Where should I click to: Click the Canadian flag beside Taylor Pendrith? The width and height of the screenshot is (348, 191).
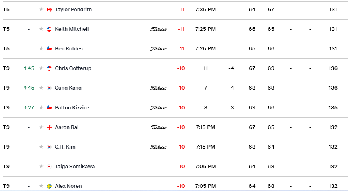tap(49, 10)
